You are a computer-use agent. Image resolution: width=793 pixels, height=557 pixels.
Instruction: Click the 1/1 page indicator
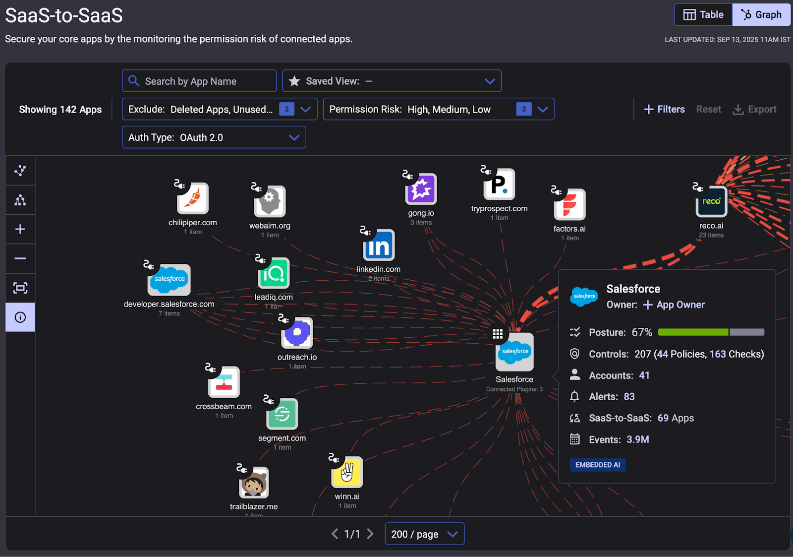pyautogui.click(x=352, y=534)
